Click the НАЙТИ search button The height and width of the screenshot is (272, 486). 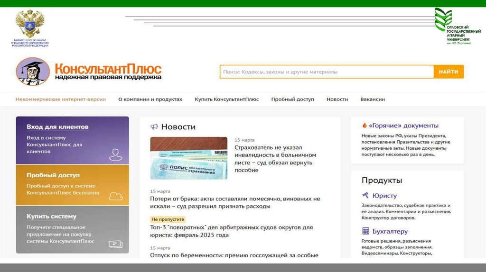[449, 72]
